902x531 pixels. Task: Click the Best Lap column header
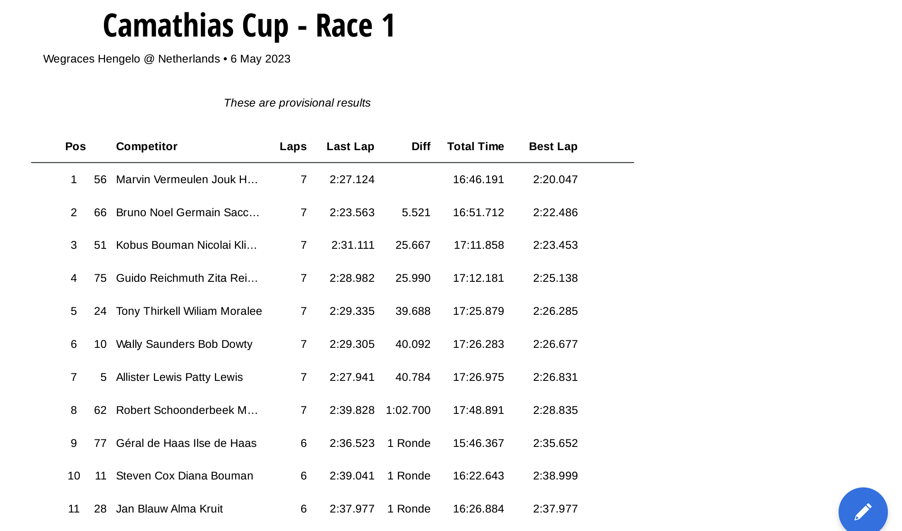(x=553, y=147)
